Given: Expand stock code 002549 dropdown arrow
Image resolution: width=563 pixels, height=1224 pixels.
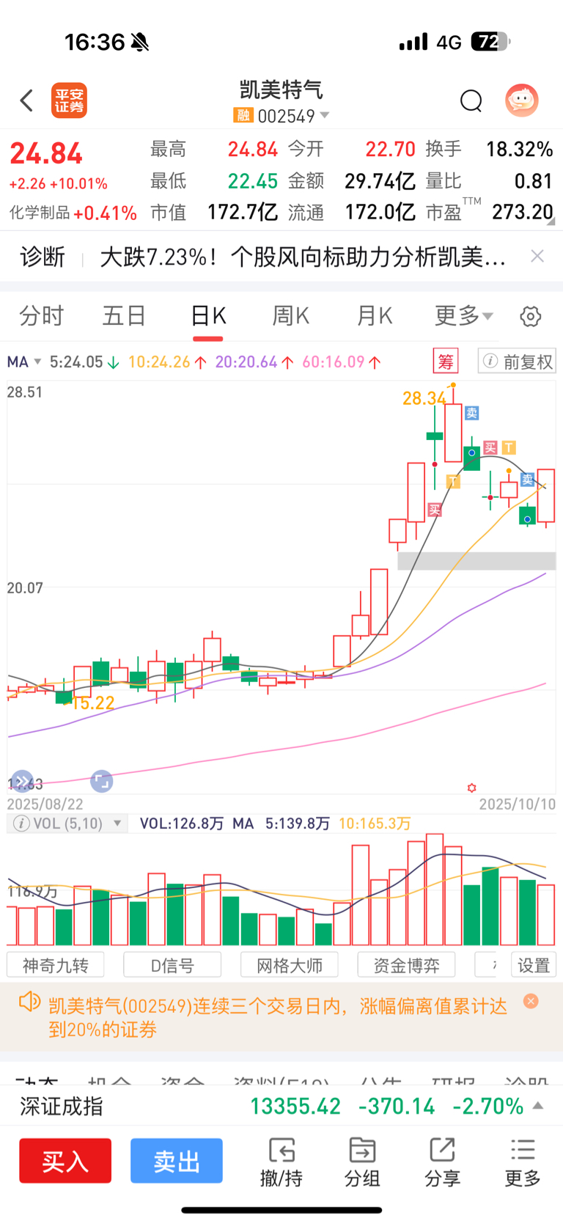Looking at the screenshot, I should (x=325, y=115).
